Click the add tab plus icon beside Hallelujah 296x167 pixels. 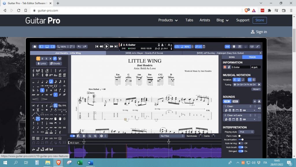(260, 53)
